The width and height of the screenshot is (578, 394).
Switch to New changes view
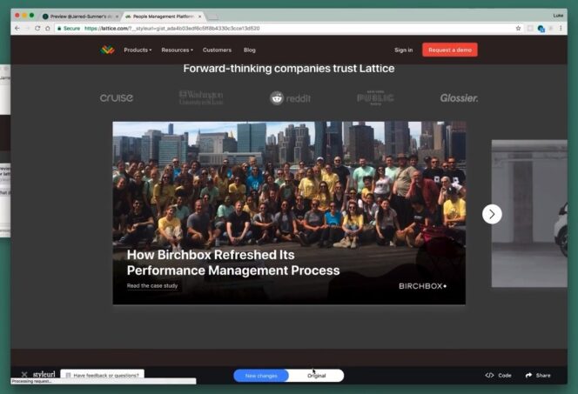coord(261,376)
